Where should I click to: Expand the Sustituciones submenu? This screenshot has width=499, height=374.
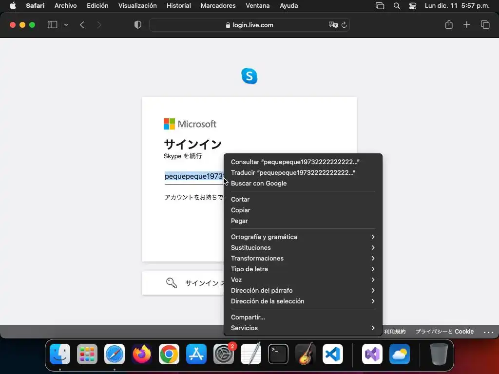coord(303,247)
